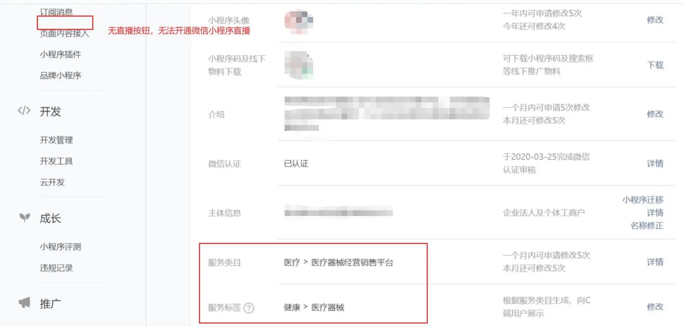Click the 成长 sprout icon
Viewport: 684px width, 327px height.
click(24, 218)
